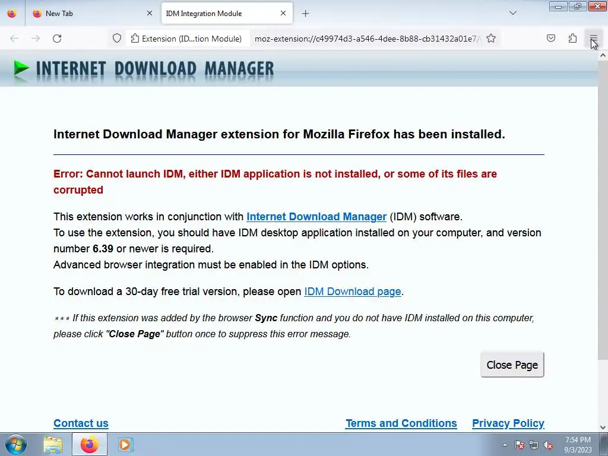
Task: Open the Internet Download Manager link
Action: tap(316, 216)
